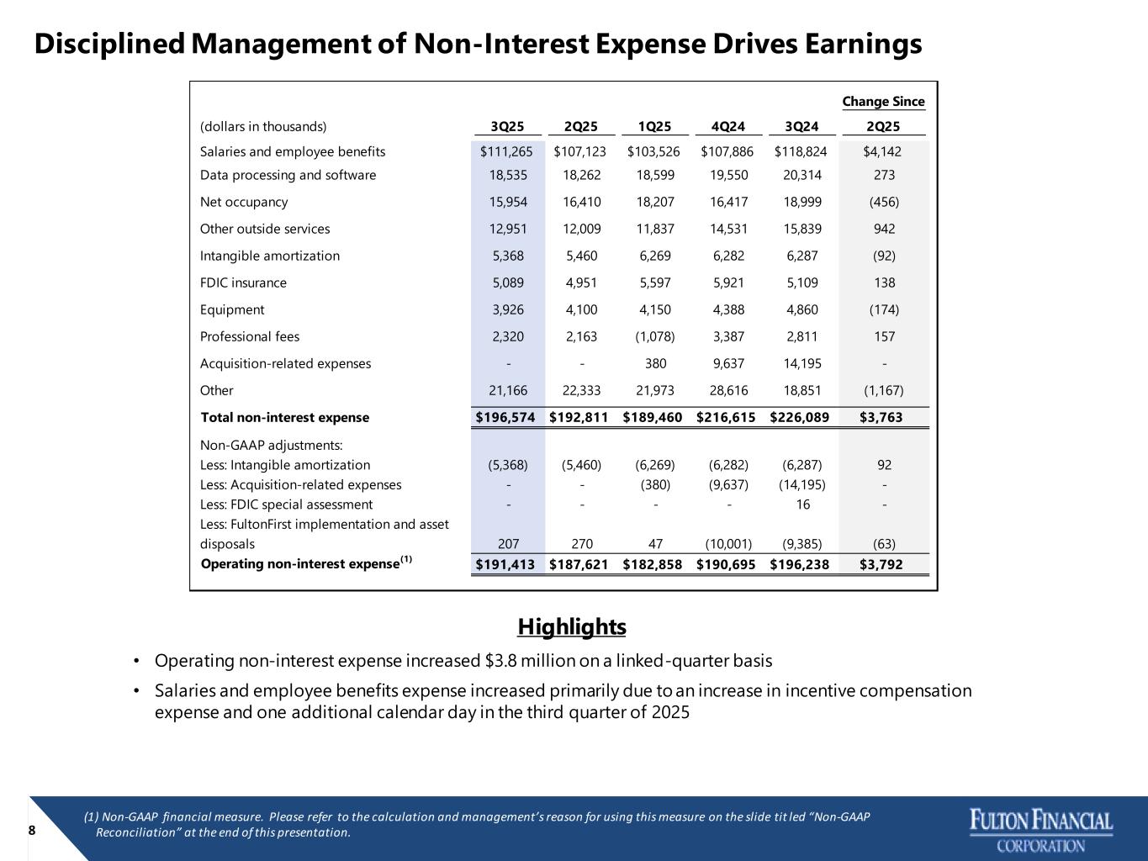Click the Non-GAAP footnote text in footer

(476, 825)
